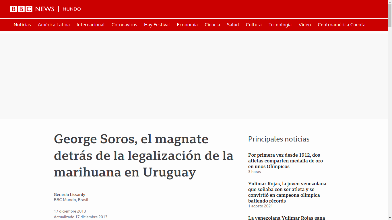The height and width of the screenshot is (220, 392).
Task: Open the Mundo section link in header
Action: pyautogui.click(x=72, y=9)
